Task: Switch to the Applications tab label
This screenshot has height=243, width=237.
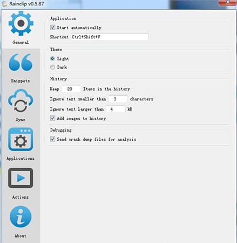Action: (21, 158)
